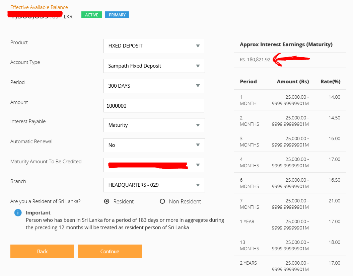353x276 pixels.
Task: Click the 1 MONTH period row
Action: 290,100
